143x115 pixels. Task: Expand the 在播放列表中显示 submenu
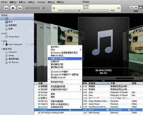(x=65, y=89)
